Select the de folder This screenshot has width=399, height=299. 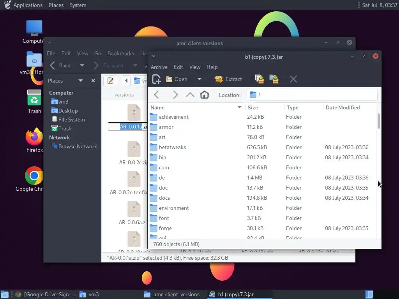(x=262, y=178)
